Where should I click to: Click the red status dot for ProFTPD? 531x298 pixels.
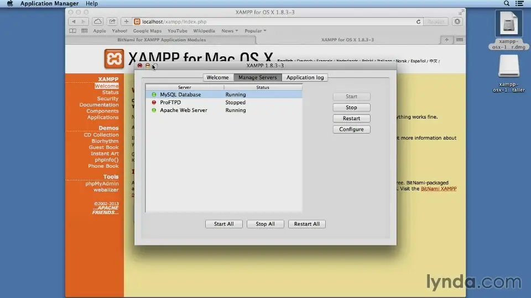pyautogui.click(x=154, y=103)
